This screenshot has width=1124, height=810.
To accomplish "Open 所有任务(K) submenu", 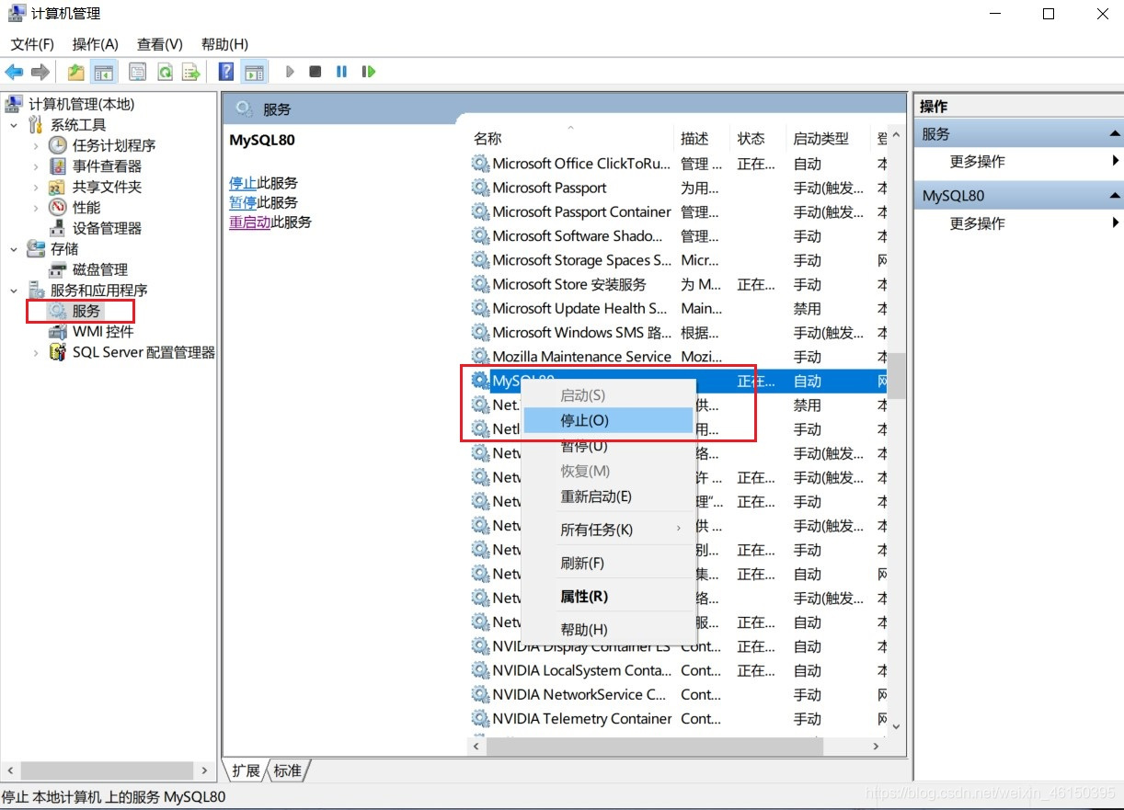I will coord(607,530).
